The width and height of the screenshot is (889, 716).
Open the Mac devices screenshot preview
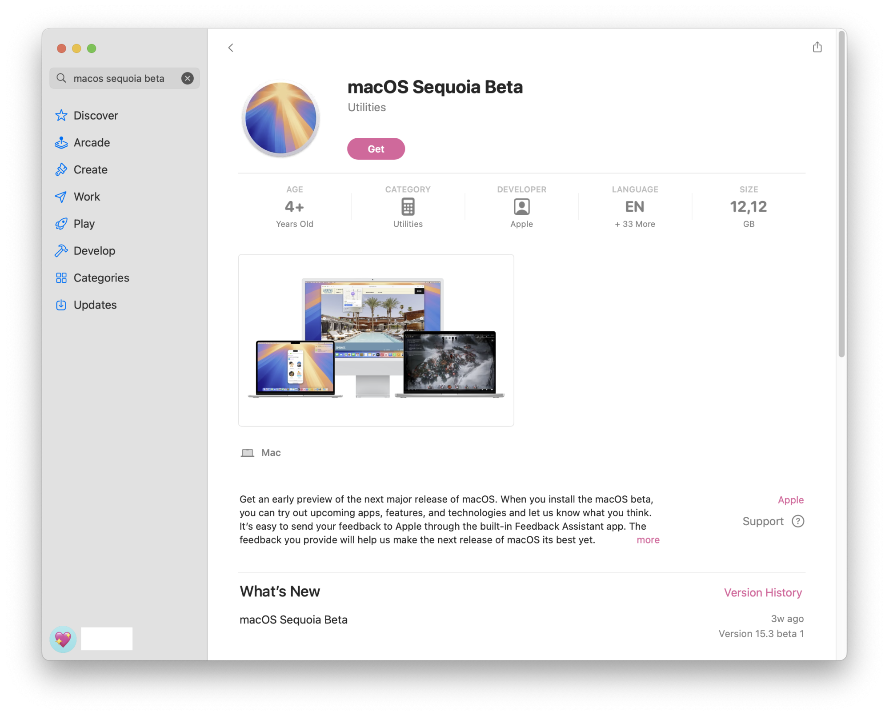pyautogui.click(x=376, y=340)
